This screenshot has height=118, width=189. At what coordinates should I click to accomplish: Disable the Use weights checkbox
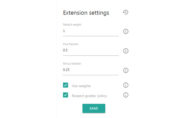pyautogui.click(x=66, y=85)
